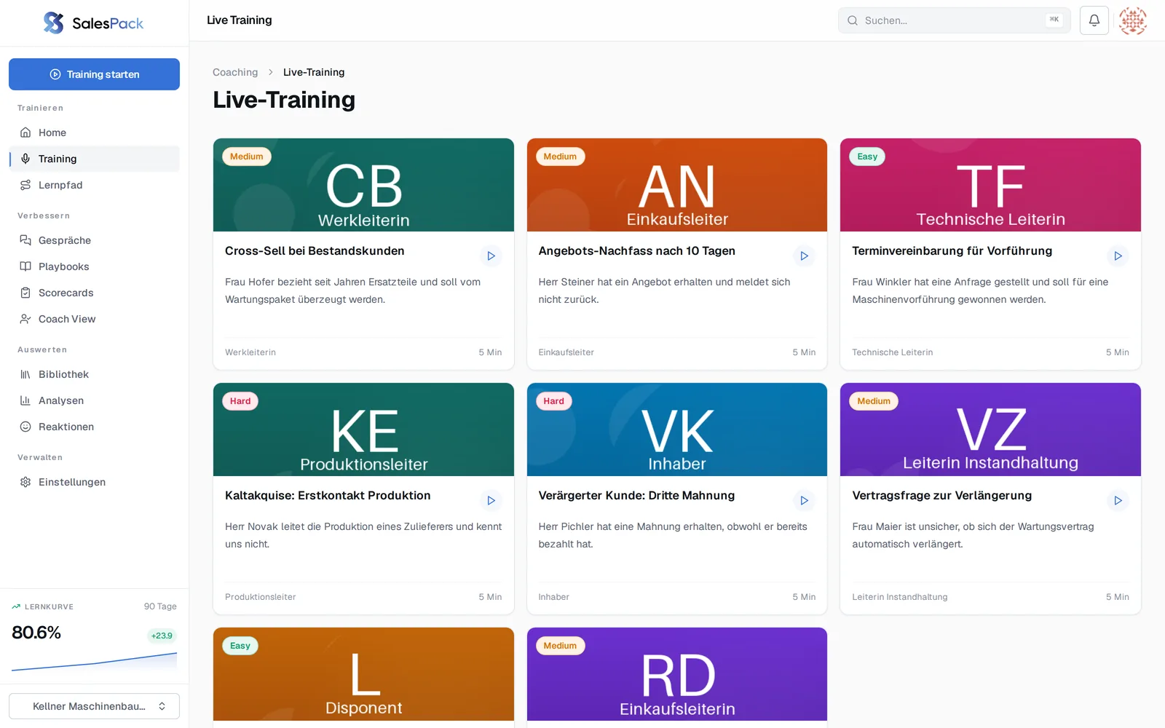Open the CB Werkleiterin card banner

tap(363, 185)
